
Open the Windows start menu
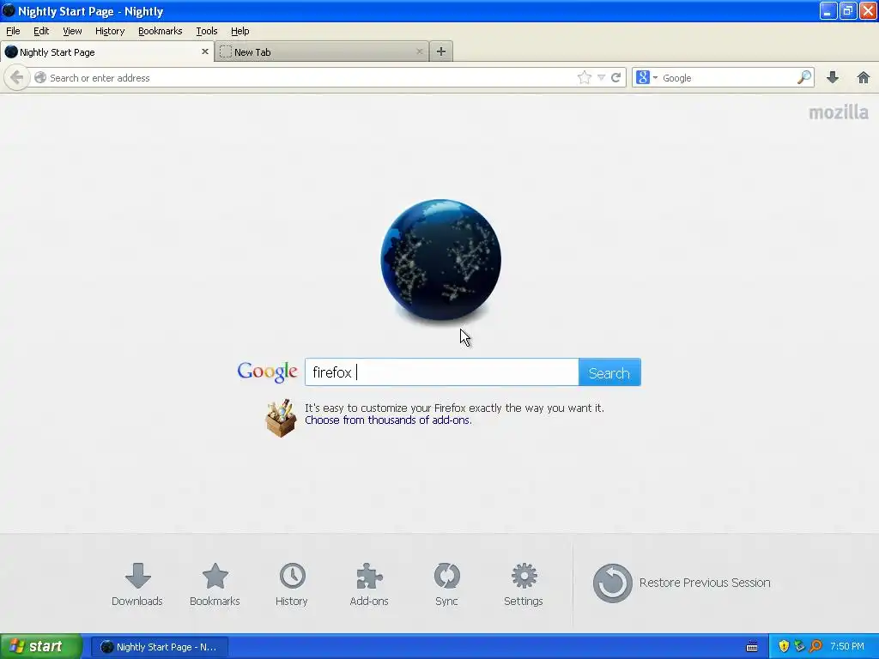pyautogui.click(x=41, y=646)
